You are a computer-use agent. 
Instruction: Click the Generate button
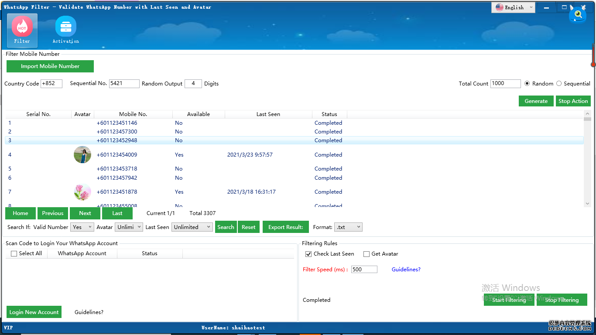536,101
